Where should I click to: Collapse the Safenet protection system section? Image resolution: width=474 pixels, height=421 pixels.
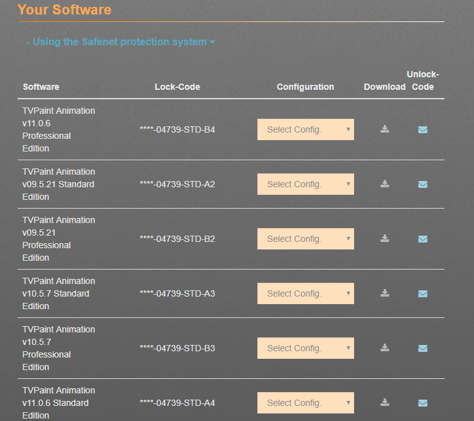pyautogui.click(x=121, y=41)
